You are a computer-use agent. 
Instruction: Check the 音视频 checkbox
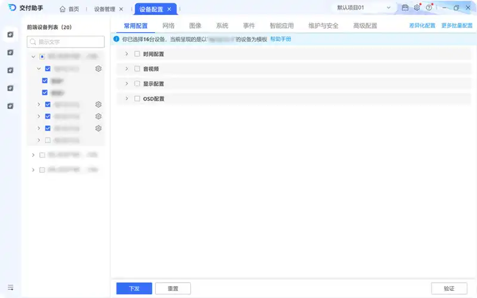coord(137,69)
